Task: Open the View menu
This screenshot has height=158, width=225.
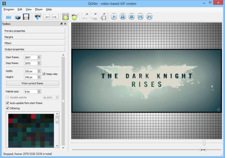Action: (29, 9)
